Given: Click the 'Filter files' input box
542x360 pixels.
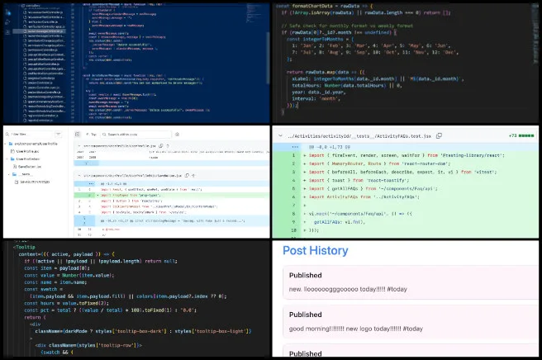Looking at the screenshot, I should 31,134.
